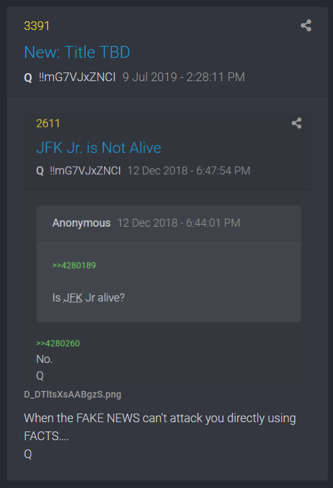Follow the >>4280189 reply reference
This screenshot has height=488, width=333.
tap(74, 265)
